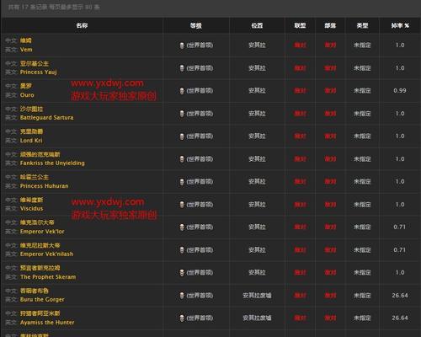Open The Prophet Skeram link

pos(48,277)
